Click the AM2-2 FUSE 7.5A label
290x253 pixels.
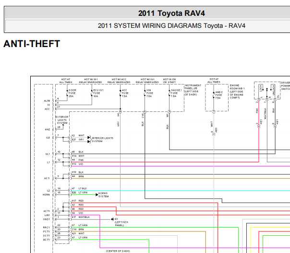click(x=219, y=95)
